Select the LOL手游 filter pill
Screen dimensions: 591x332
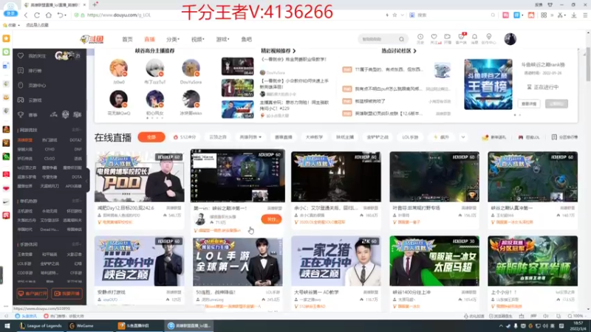(410, 137)
